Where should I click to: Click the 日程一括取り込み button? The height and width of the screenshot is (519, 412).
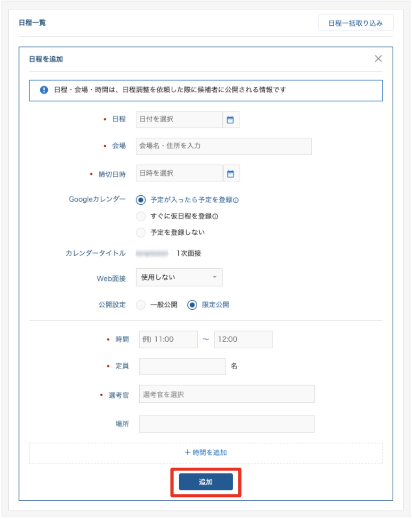pos(357,22)
